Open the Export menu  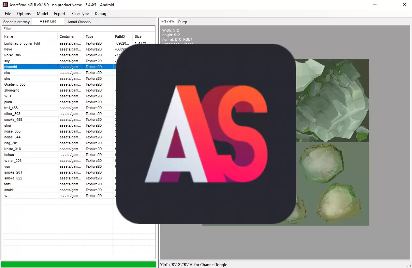click(60, 14)
